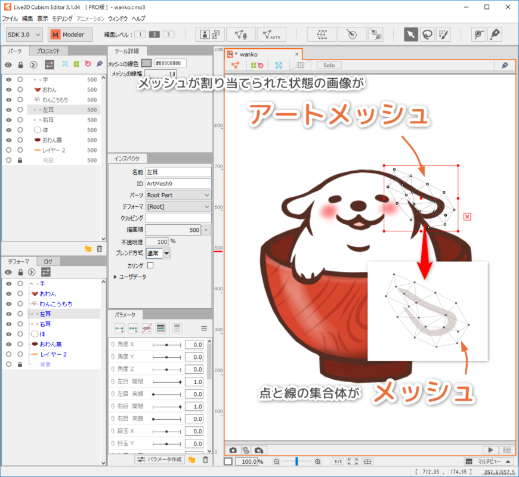Click the trash icon in Parameter panel
The width and height of the screenshot is (519, 477).
pyautogui.click(x=205, y=460)
